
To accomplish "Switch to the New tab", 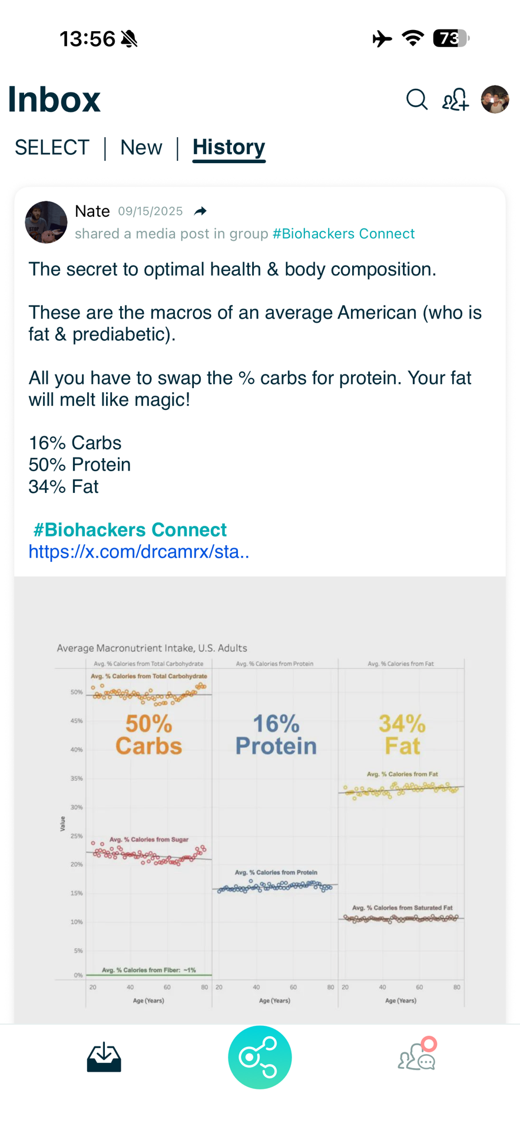I will point(141,147).
